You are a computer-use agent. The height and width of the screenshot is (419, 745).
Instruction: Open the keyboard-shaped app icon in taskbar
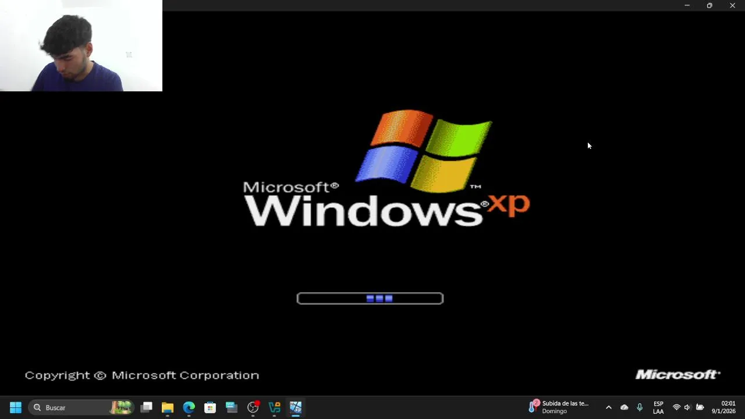(232, 407)
